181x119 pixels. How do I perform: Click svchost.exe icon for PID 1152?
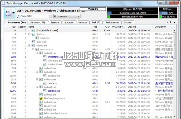[41, 102]
